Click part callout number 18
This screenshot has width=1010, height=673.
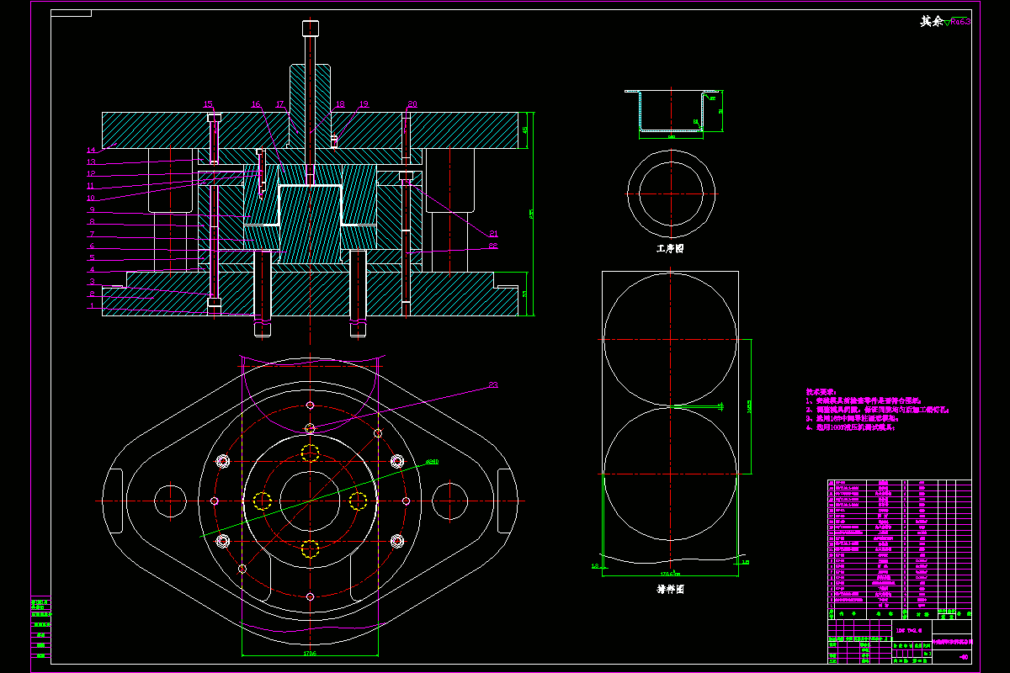click(x=340, y=104)
